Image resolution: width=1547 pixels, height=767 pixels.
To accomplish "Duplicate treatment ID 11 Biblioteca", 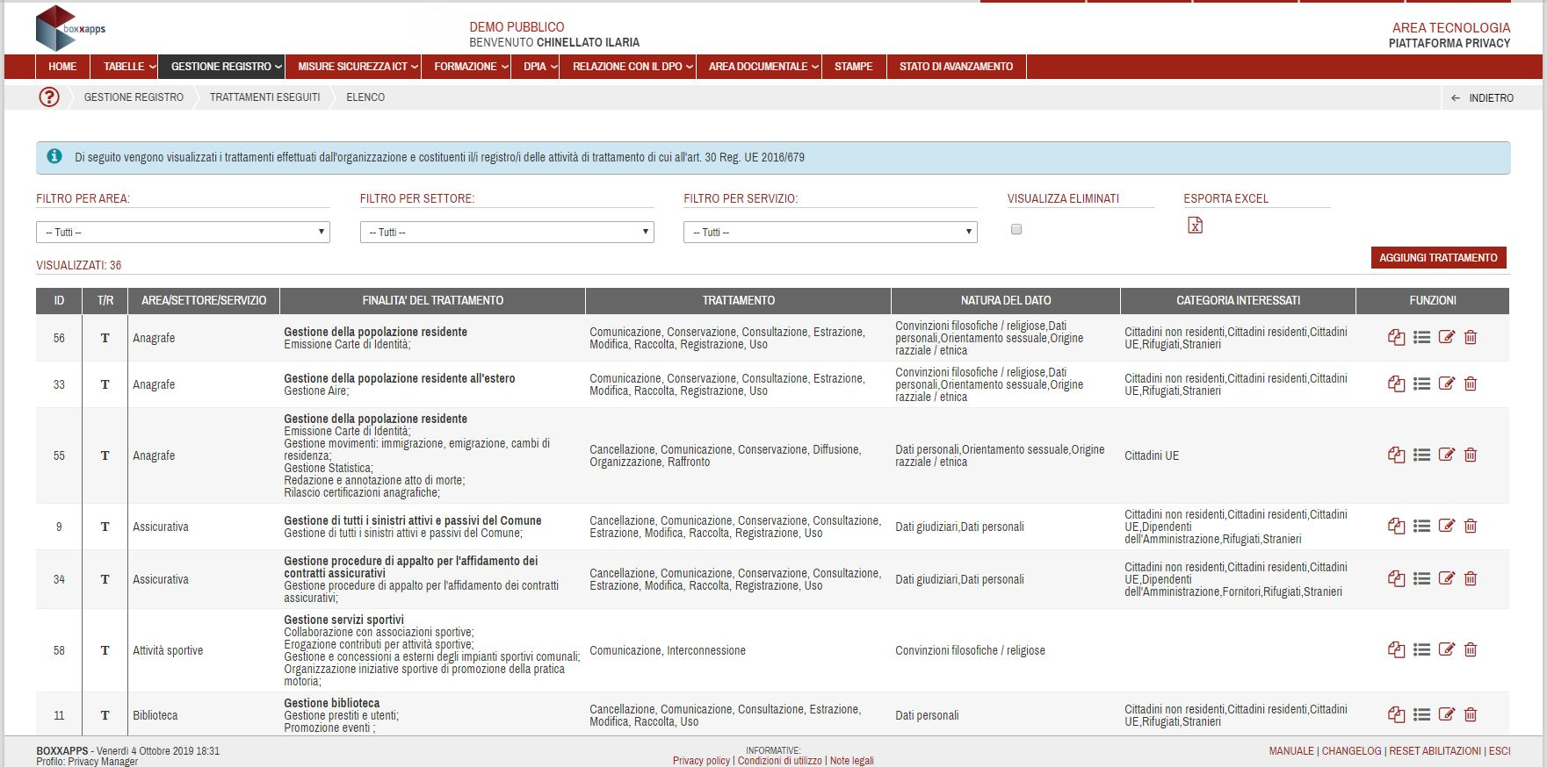I will pyautogui.click(x=1396, y=715).
